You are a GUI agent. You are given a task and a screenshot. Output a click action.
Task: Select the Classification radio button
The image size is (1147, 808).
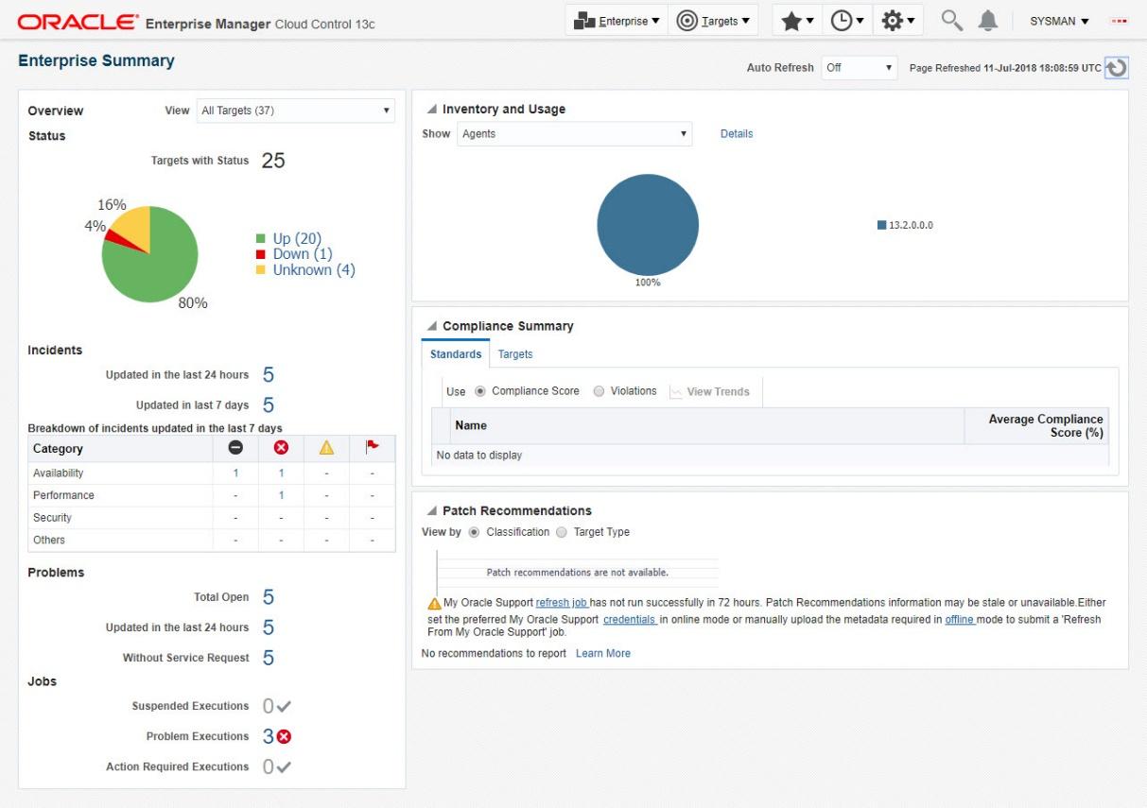(475, 532)
